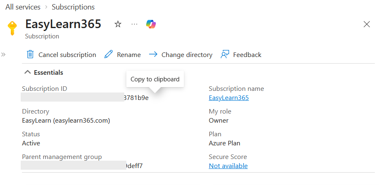The height and width of the screenshot is (185, 379).
Task: Select Change directory command label
Action: point(187,55)
